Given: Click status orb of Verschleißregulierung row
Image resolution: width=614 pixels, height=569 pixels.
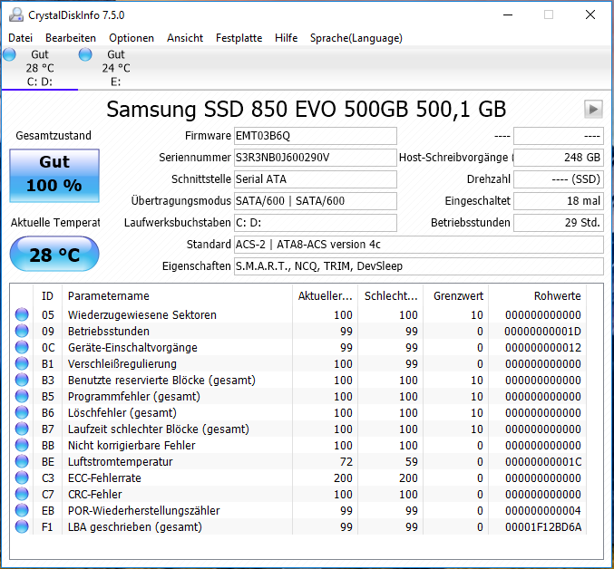Looking at the screenshot, I should (x=22, y=363).
